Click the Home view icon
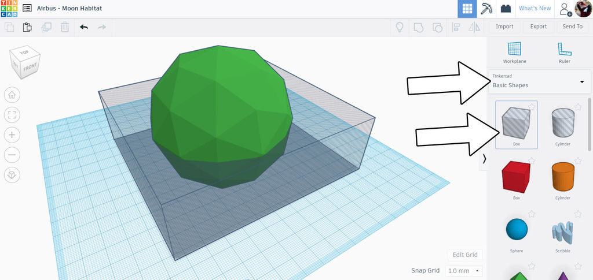The width and height of the screenshot is (593, 280). 12,95
